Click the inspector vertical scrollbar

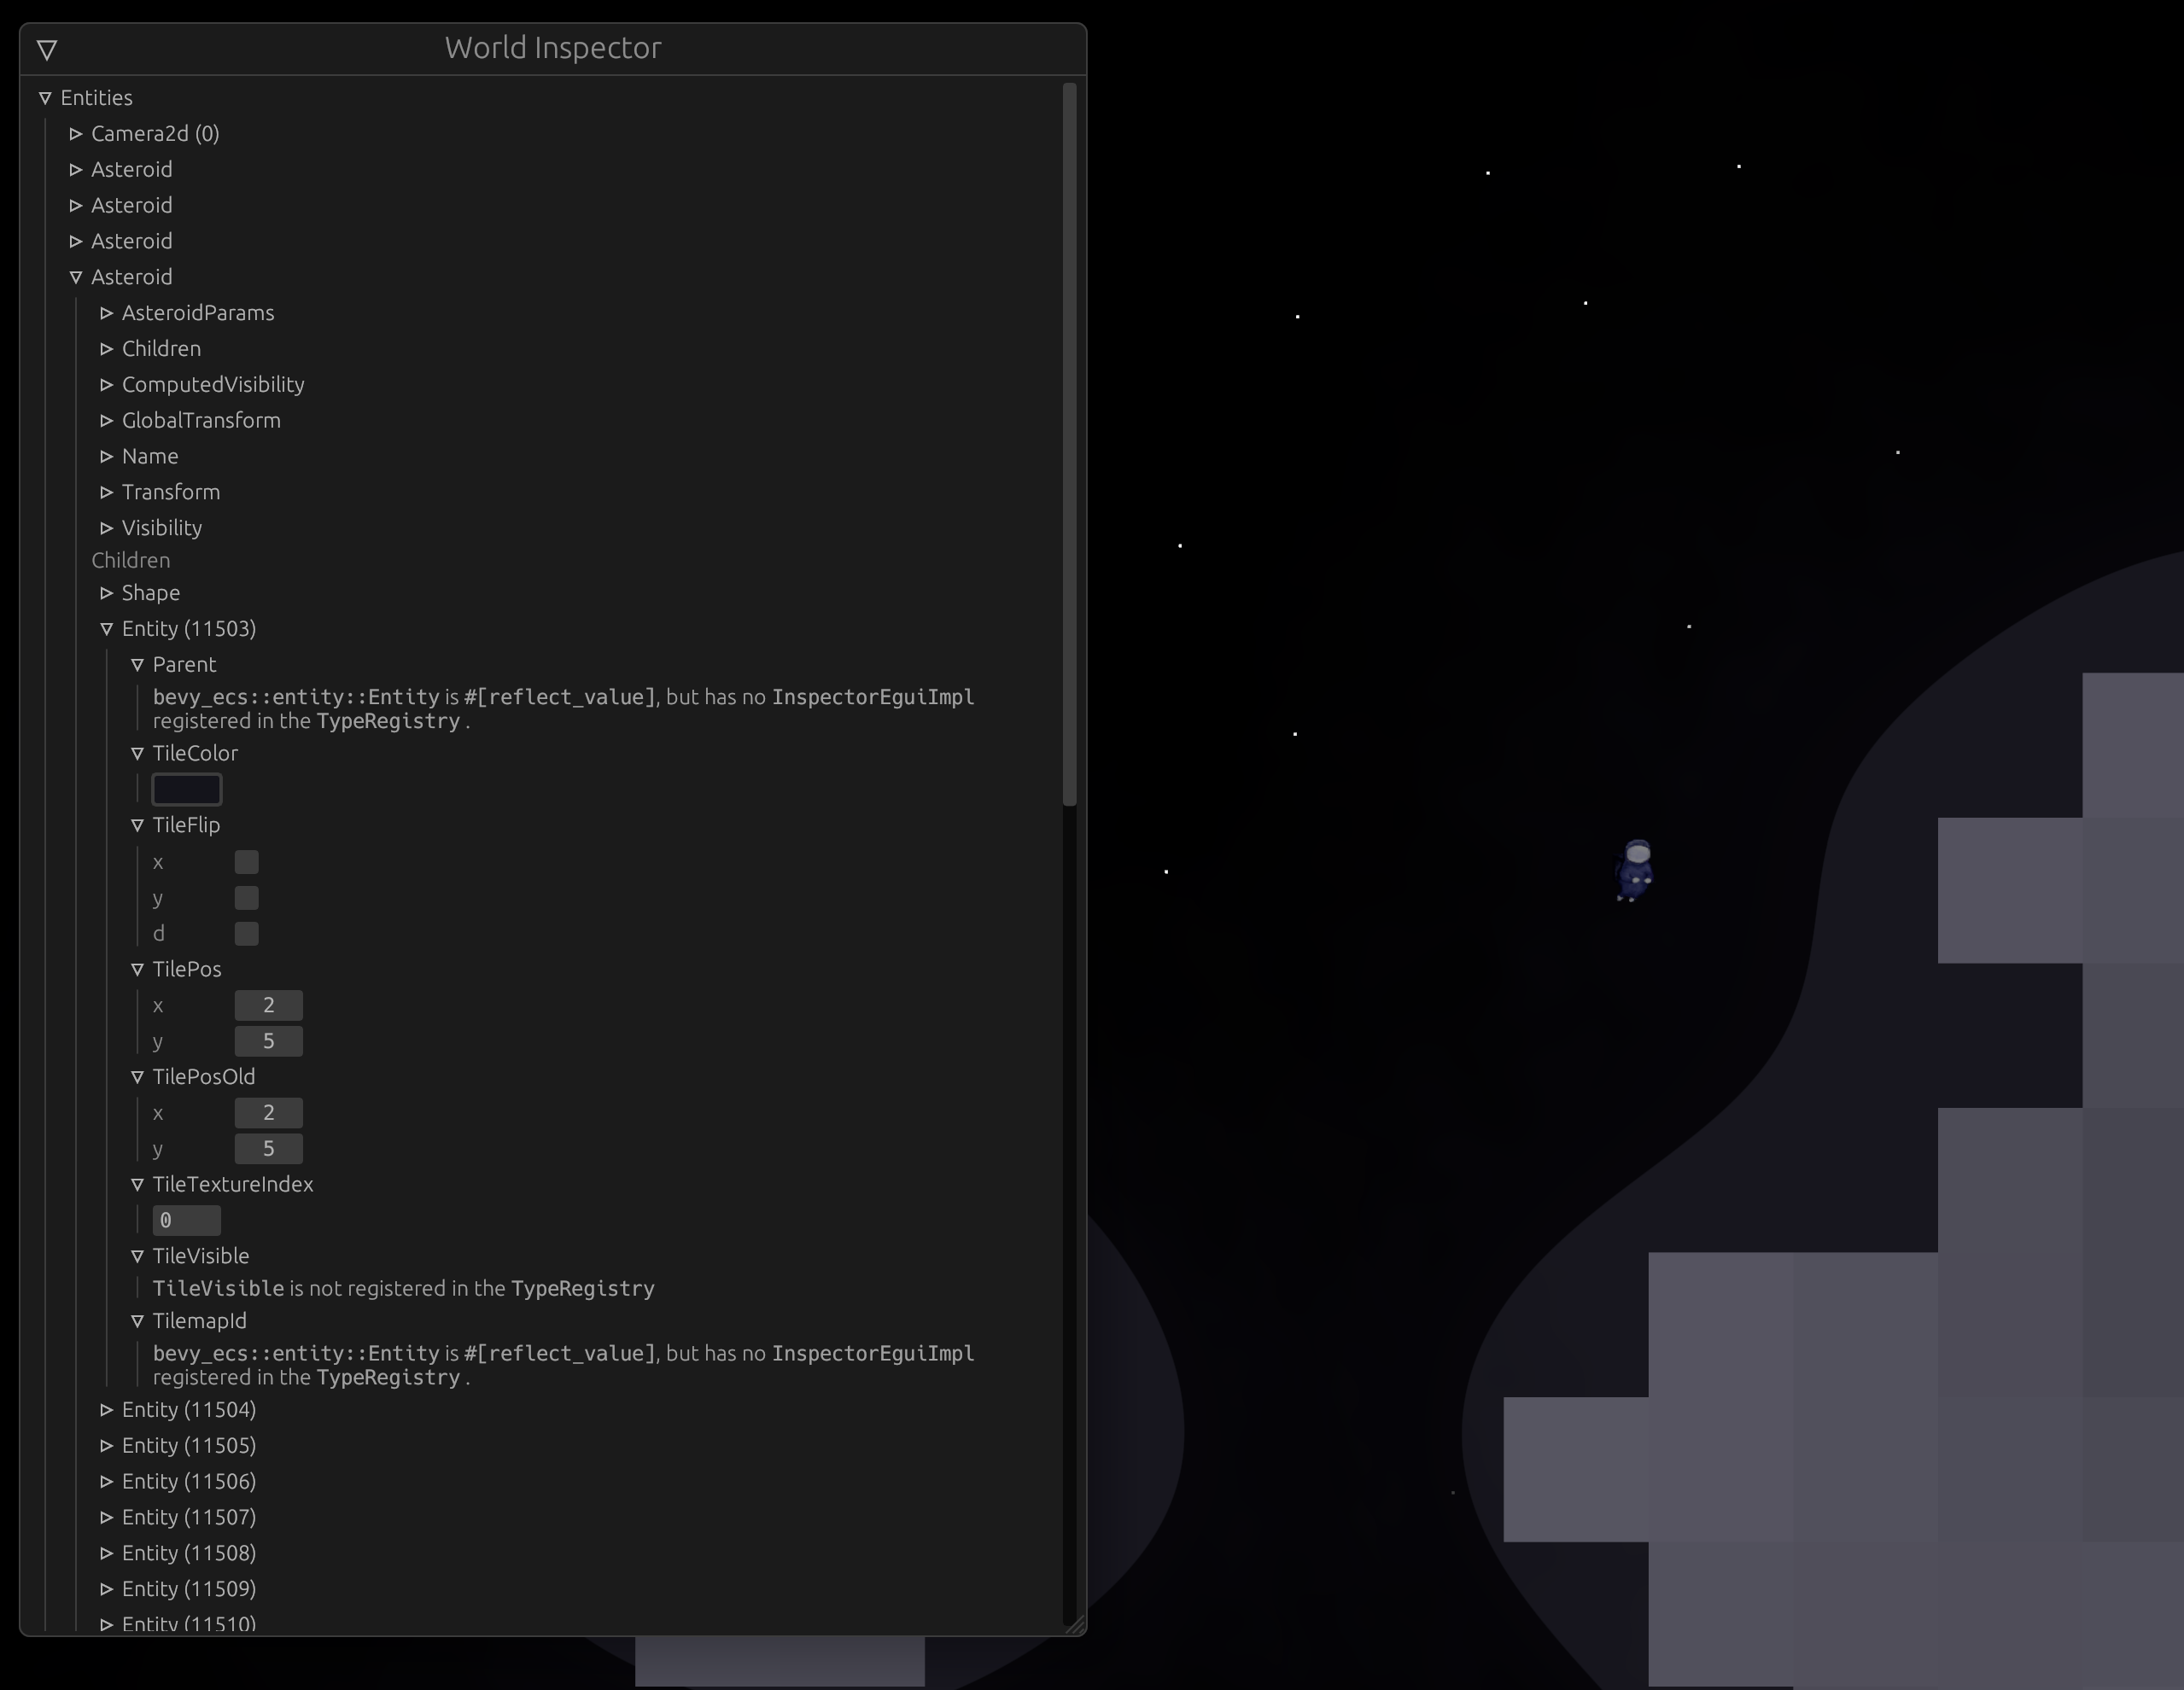coord(1069,445)
